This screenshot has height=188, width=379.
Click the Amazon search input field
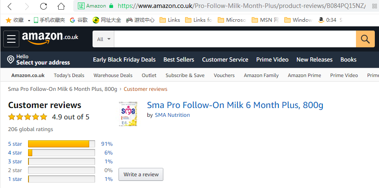pyautogui.click(x=235, y=39)
